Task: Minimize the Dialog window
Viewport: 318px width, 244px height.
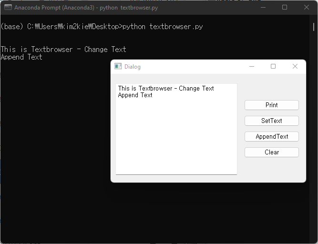Action: (251, 66)
